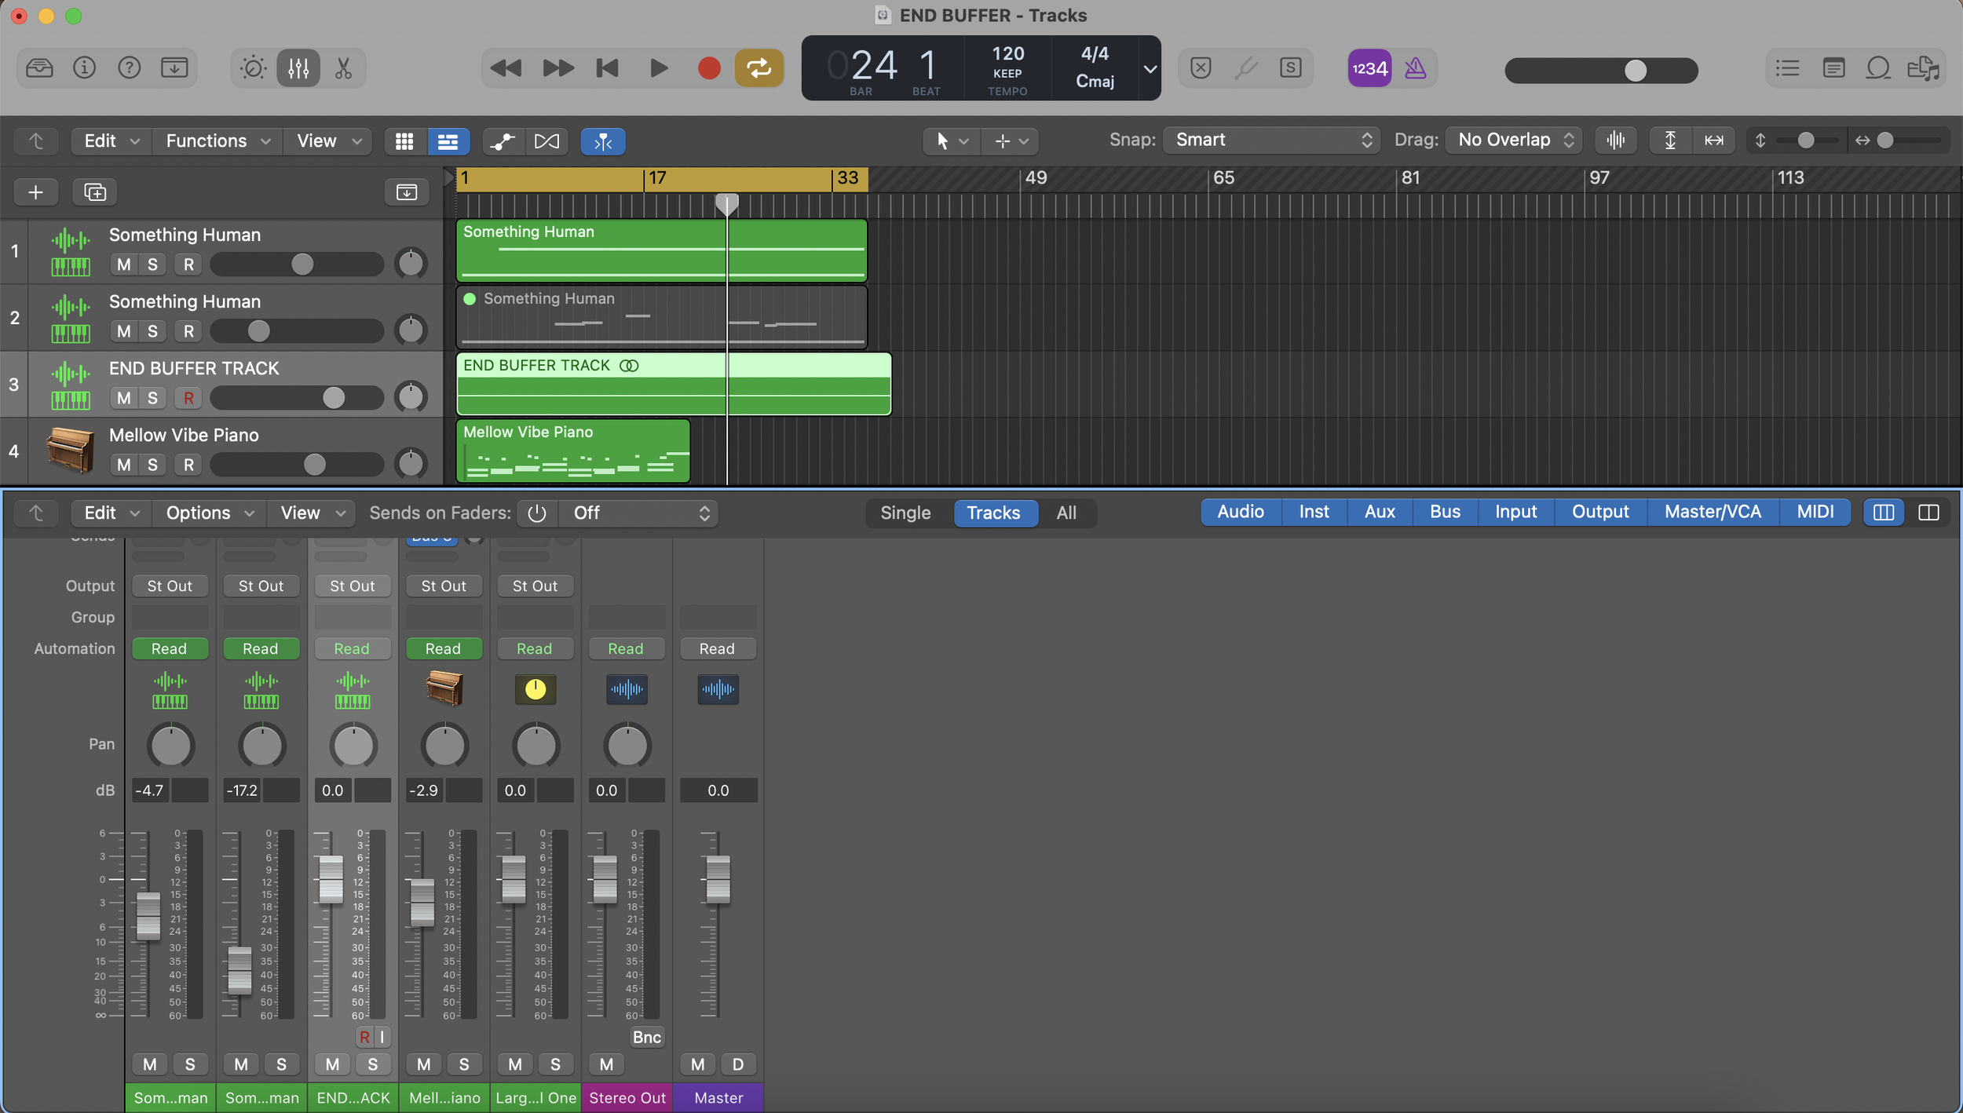The width and height of the screenshot is (1963, 1113).
Task: Show the automation curves icon
Action: (502, 141)
